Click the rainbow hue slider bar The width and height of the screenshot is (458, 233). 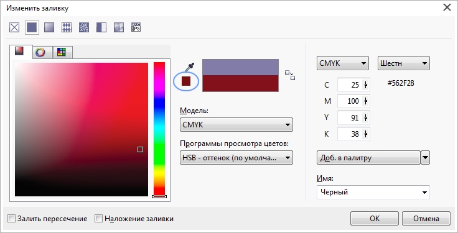[x=159, y=129]
